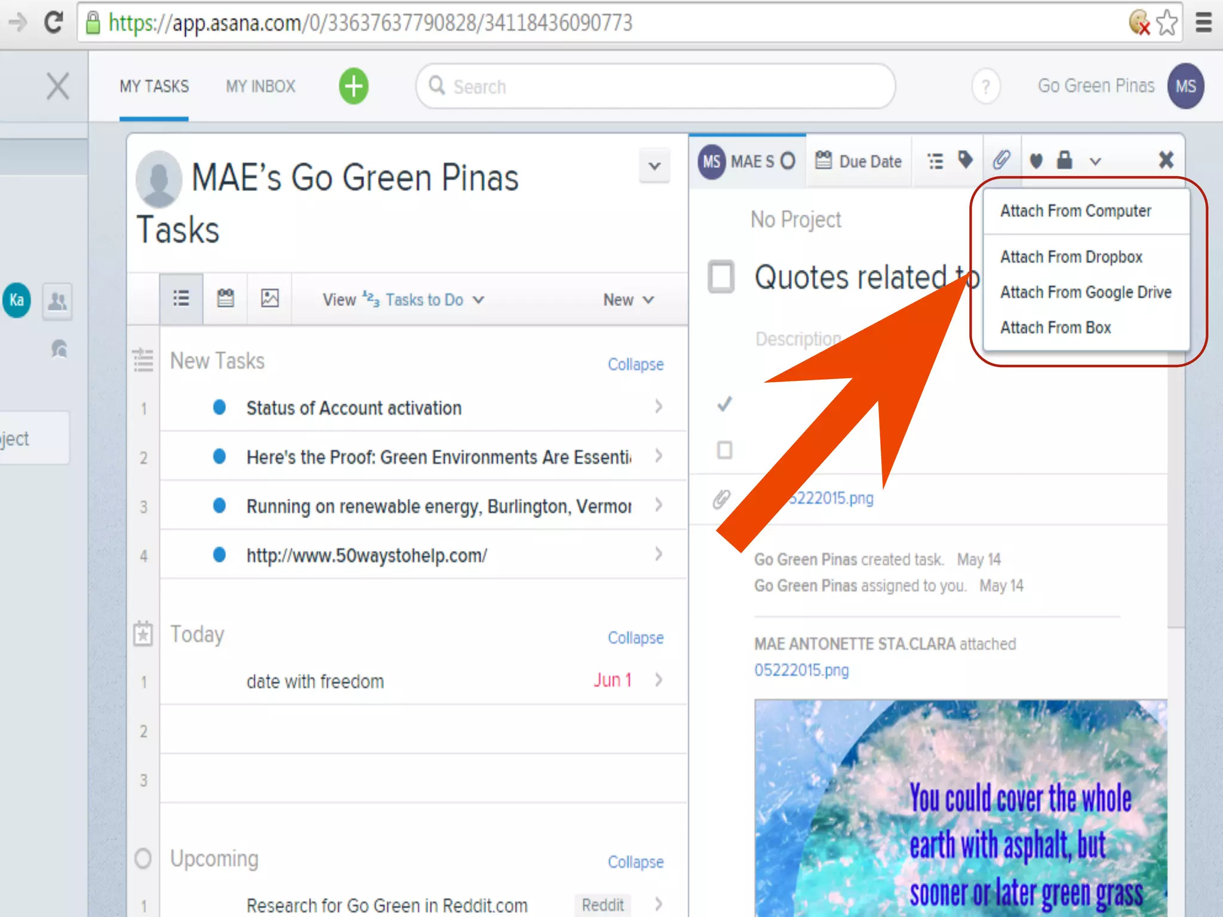Click the subtasks list icon in task toolbar
Screen dimensions: 1223x917
click(935, 161)
